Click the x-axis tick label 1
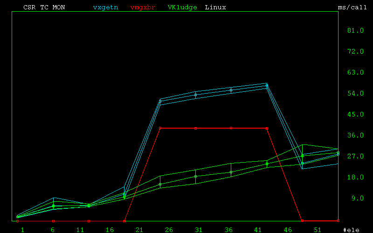This screenshot has height=233, width=373. [x=22, y=230]
